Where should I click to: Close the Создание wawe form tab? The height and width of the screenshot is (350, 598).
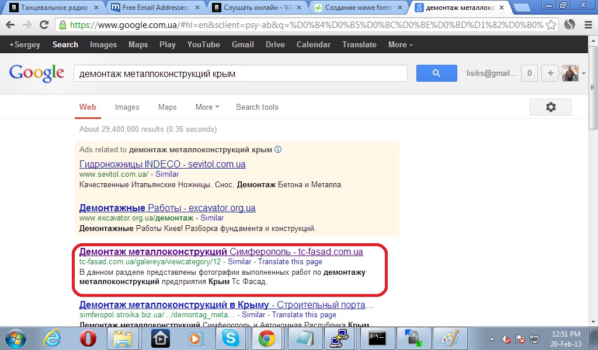[x=400, y=8]
